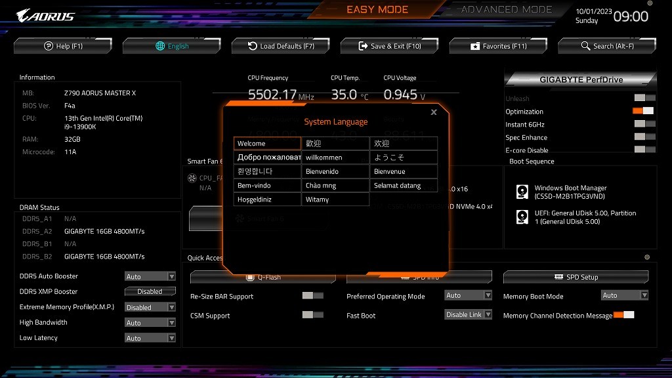Select 欢迎 Simplified Chinese language
The width and height of the screenshot is (672, 378).
404,144
